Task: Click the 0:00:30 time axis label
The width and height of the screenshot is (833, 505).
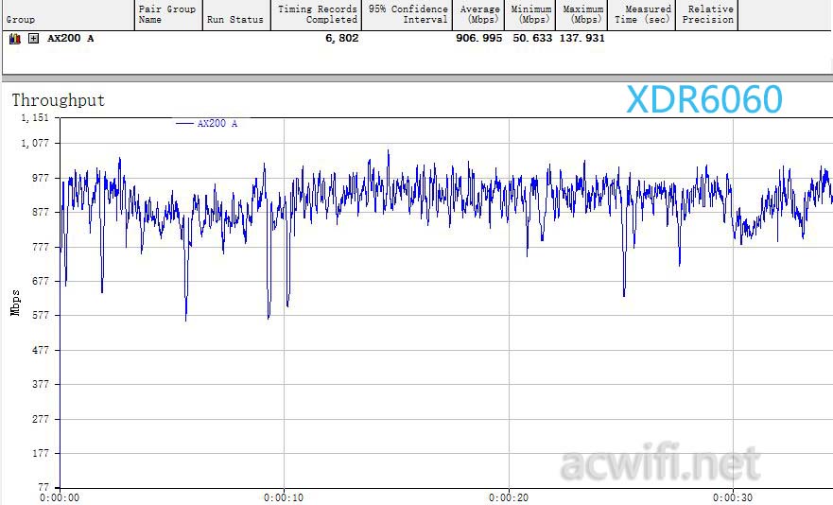Action: (733, 498)
